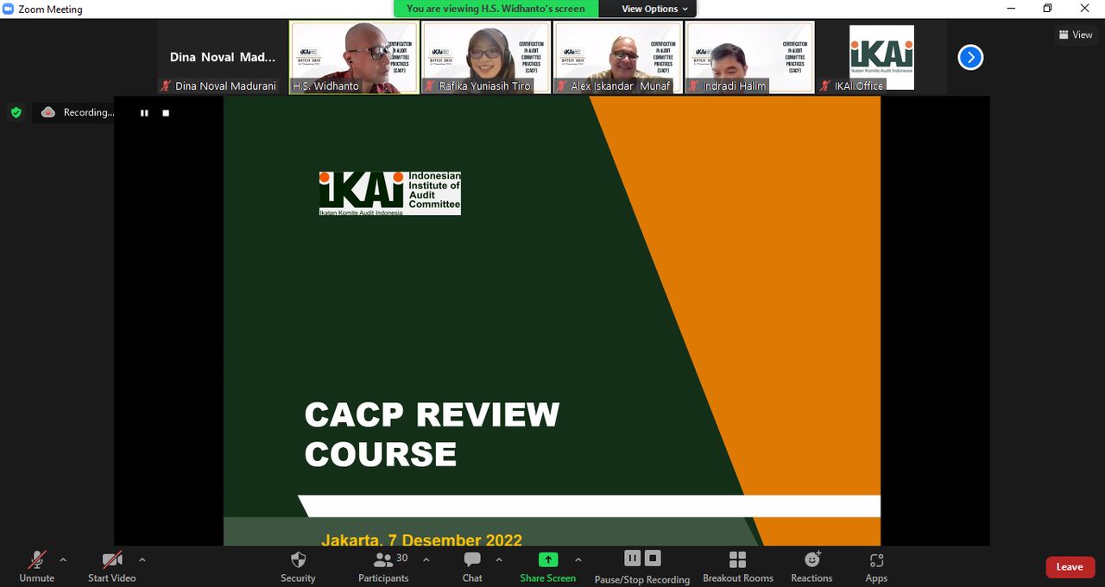Pause recording via top-left pause icon
This screenshot has width=1105, height=587.
[144, 113]
